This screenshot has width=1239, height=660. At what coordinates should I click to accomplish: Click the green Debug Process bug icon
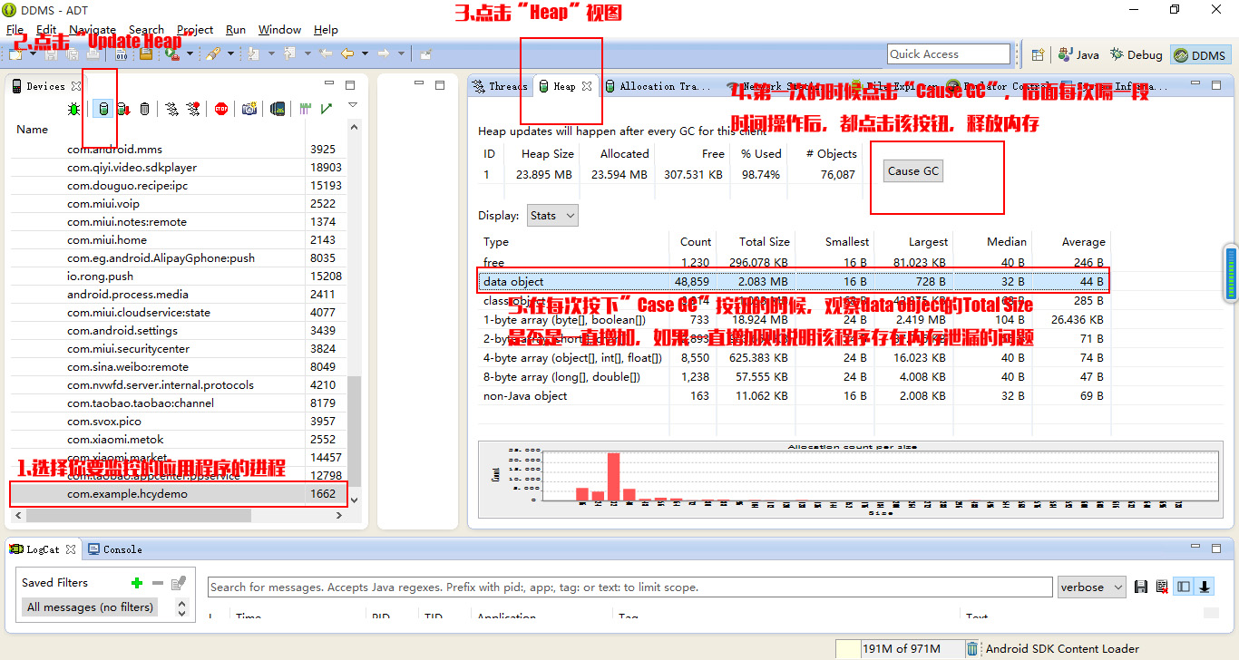(x=73, y=110)
